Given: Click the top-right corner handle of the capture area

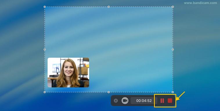Looking at the screenshot, I should [173, 7].
